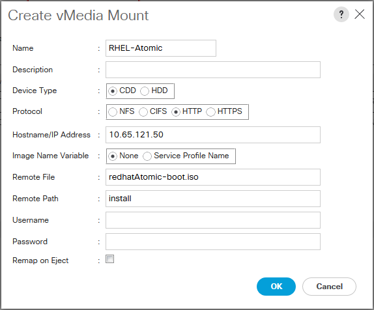Choose HTTP protocol
The image size is (374, 310).
click(175, 111)
